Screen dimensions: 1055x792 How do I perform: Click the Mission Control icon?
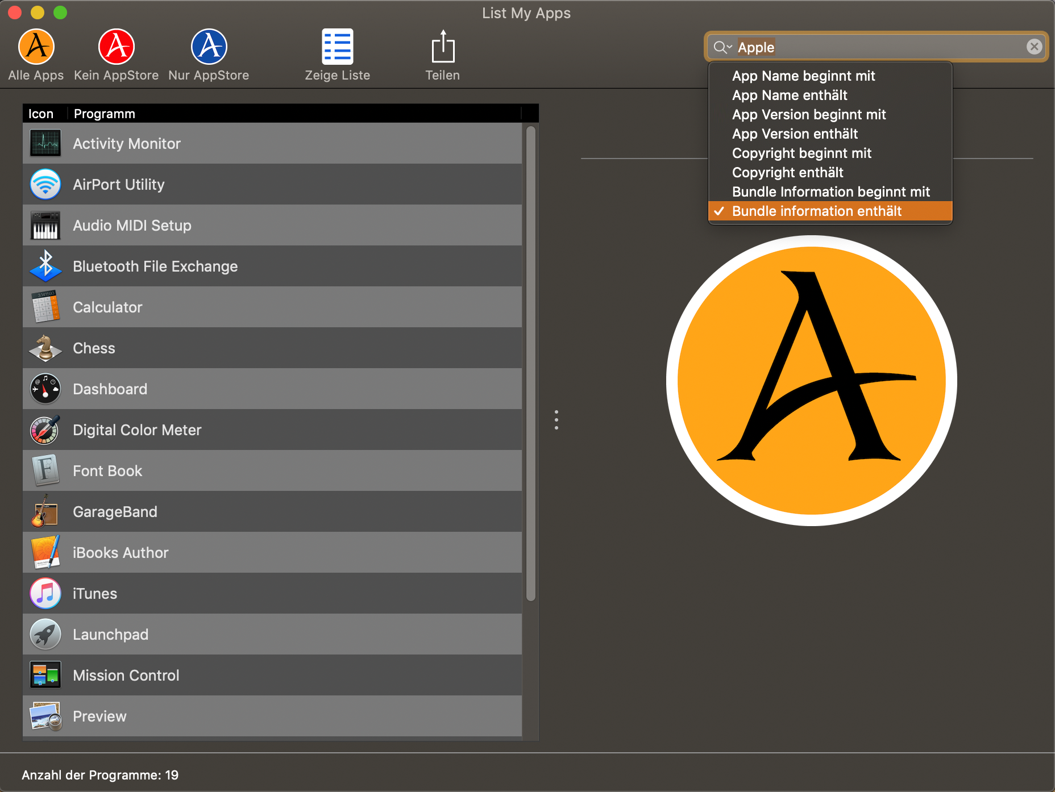tap(45, 675)
